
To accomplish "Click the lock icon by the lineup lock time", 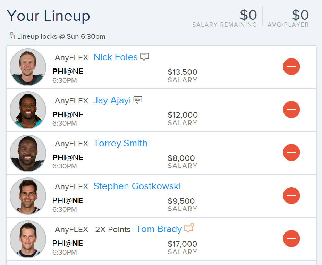I will point(11,36).
